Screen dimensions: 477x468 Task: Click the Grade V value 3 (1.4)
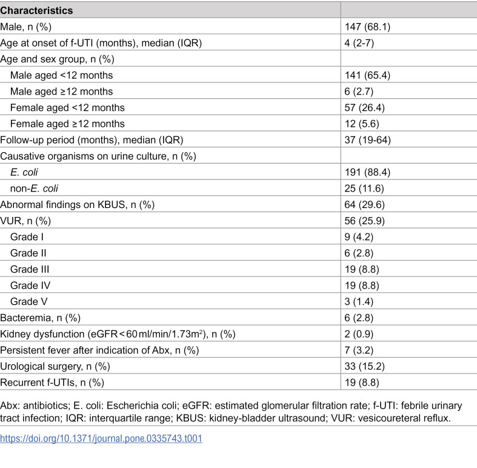359,301
